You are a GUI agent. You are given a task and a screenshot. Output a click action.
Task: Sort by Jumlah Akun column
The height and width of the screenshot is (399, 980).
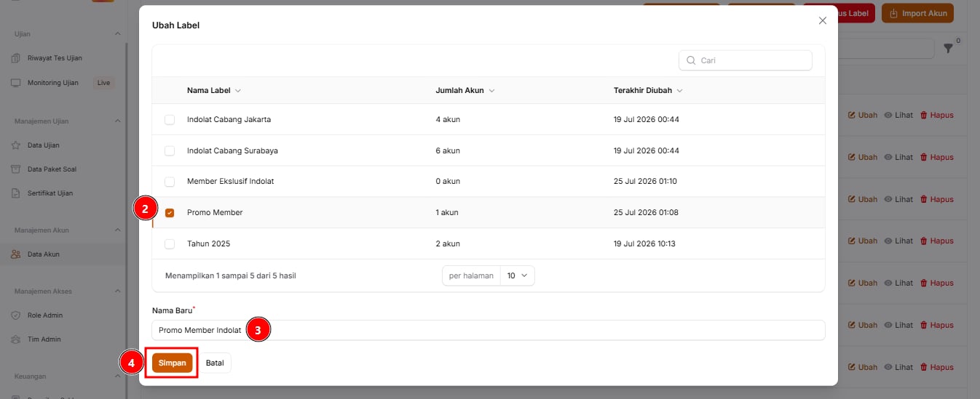465,91
